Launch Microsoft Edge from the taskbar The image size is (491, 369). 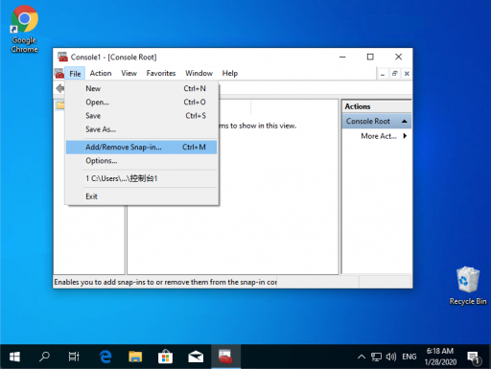pyautogui.click(x=105, y=357)
